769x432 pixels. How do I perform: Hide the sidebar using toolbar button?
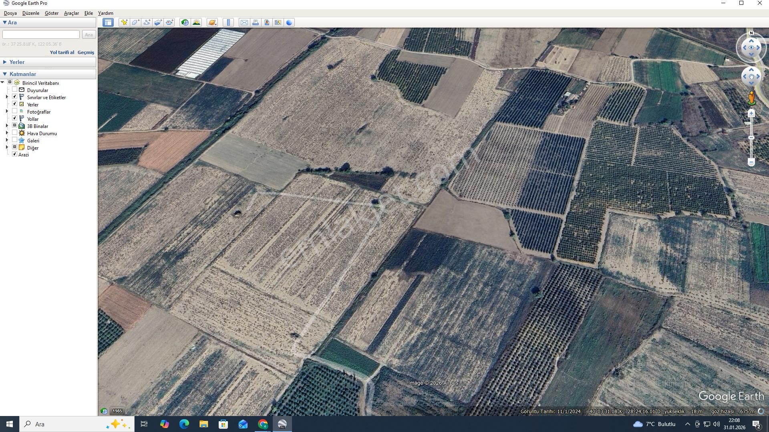(108, 22)
